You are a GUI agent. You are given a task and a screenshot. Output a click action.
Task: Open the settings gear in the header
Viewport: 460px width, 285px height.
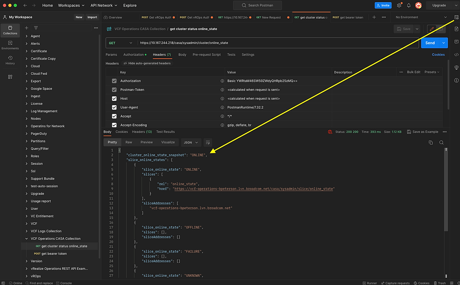click(399, 5)
